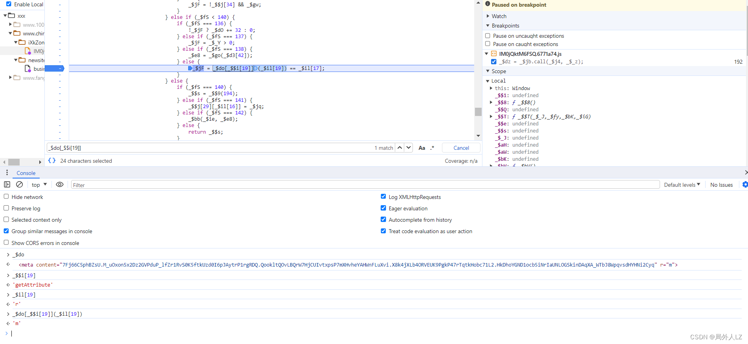748x344 pixels.
Task: Uncheck Enable Local overrides checkbox
Action: click(x=9, y=4)
